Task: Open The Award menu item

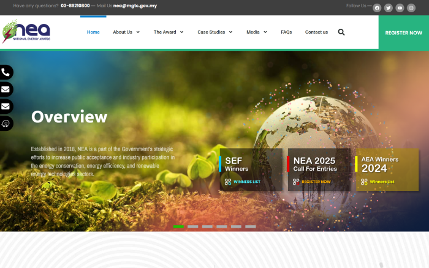Action: pos(165,32)
